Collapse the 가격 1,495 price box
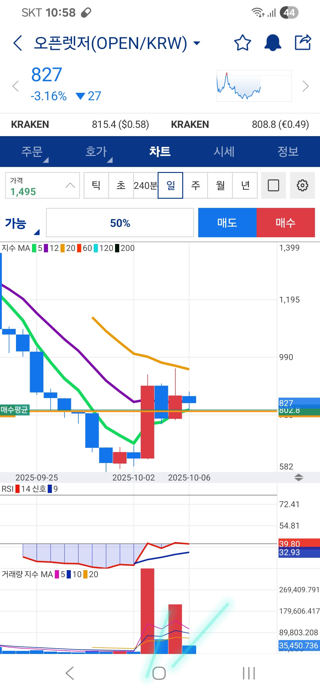Image resolution: width=320 pixels, height=694 pixels. [70, 185]
